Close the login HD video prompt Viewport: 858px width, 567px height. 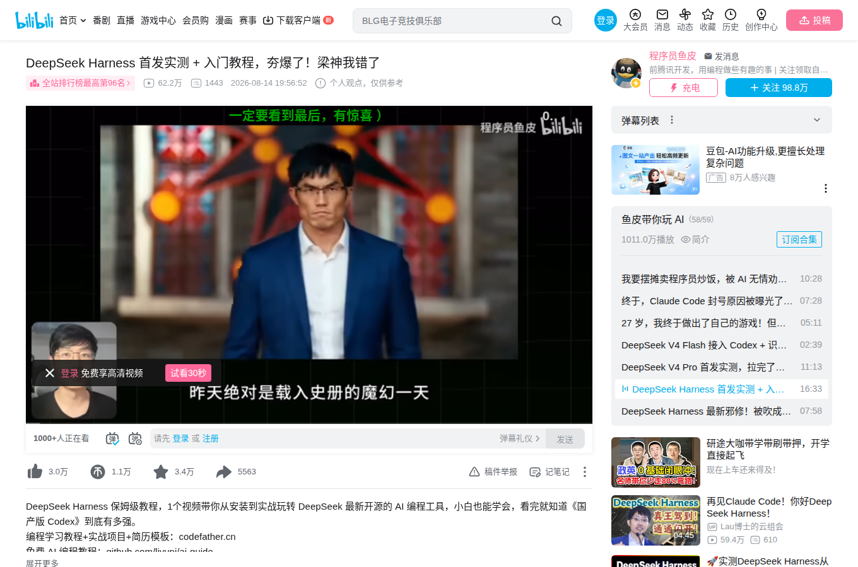pyautogui.click(x=50, y=373)
